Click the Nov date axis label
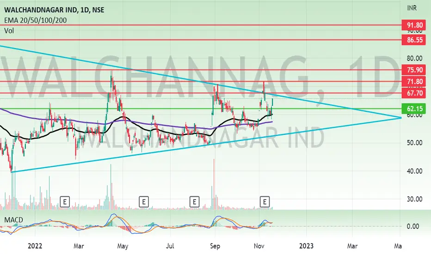Screen dimensions: 431x254 [x=259, y=246]
